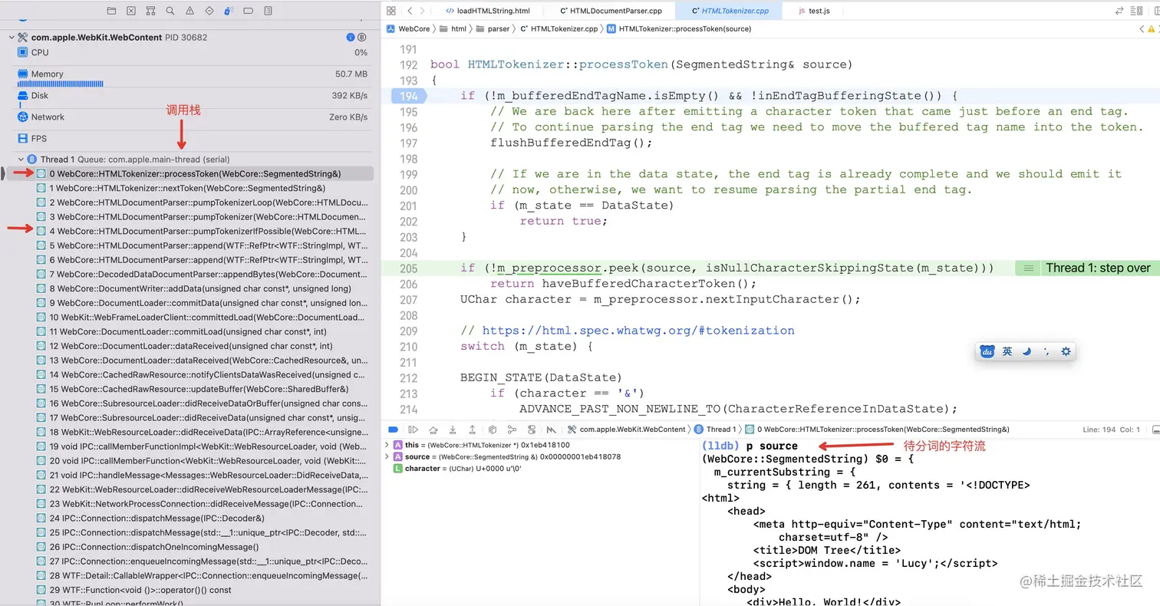Open the CPU gauge
The width and height of the screenshot is (1160, 606).
(x=192, y=52)
